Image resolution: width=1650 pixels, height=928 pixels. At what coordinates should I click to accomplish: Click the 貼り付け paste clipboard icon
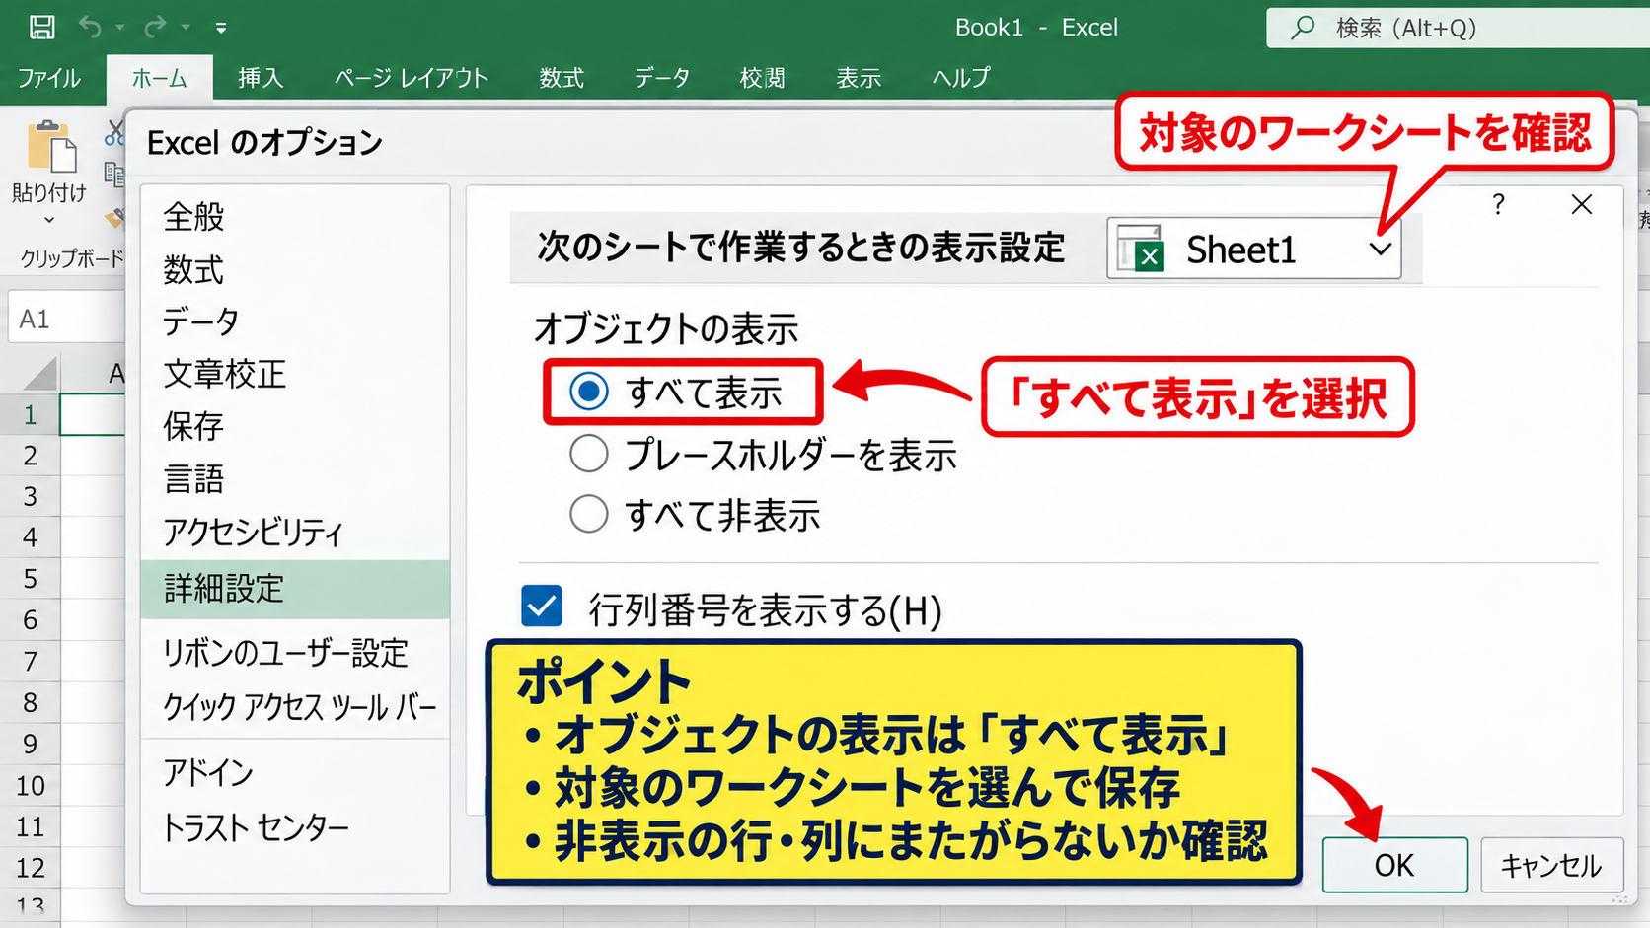(x=50, y=146)
